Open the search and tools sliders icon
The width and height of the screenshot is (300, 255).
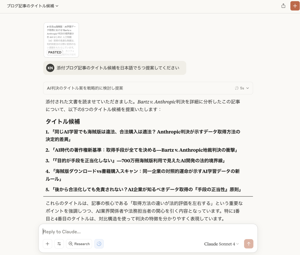(59, 244)
